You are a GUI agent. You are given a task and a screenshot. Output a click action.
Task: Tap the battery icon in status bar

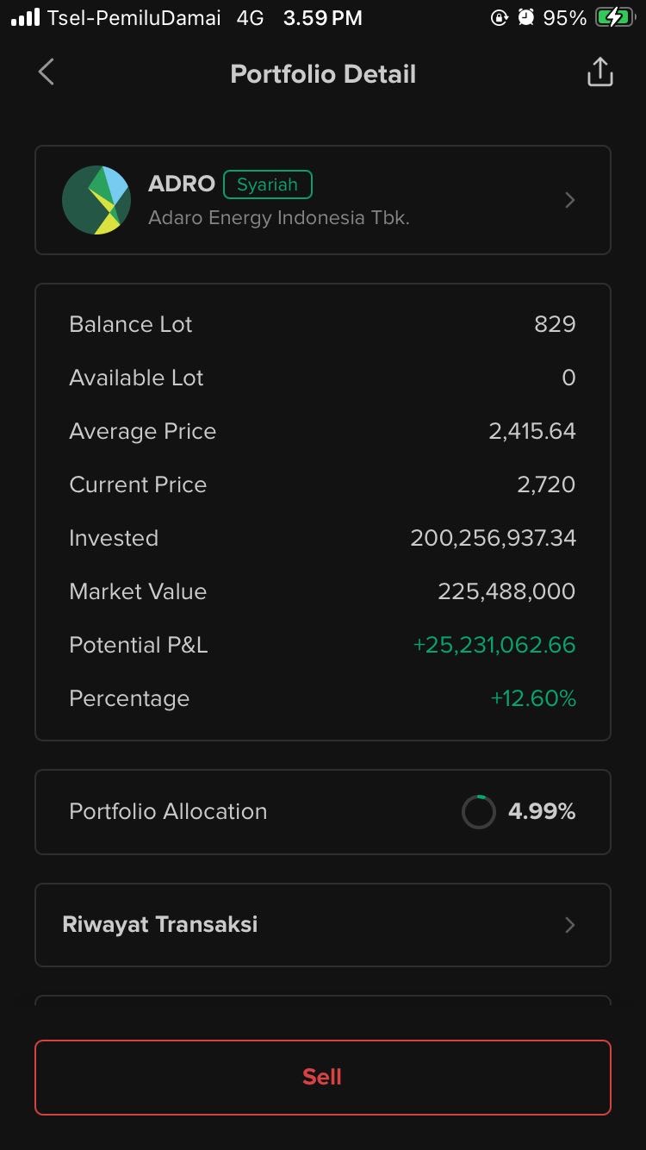click(x=613, y=18)
